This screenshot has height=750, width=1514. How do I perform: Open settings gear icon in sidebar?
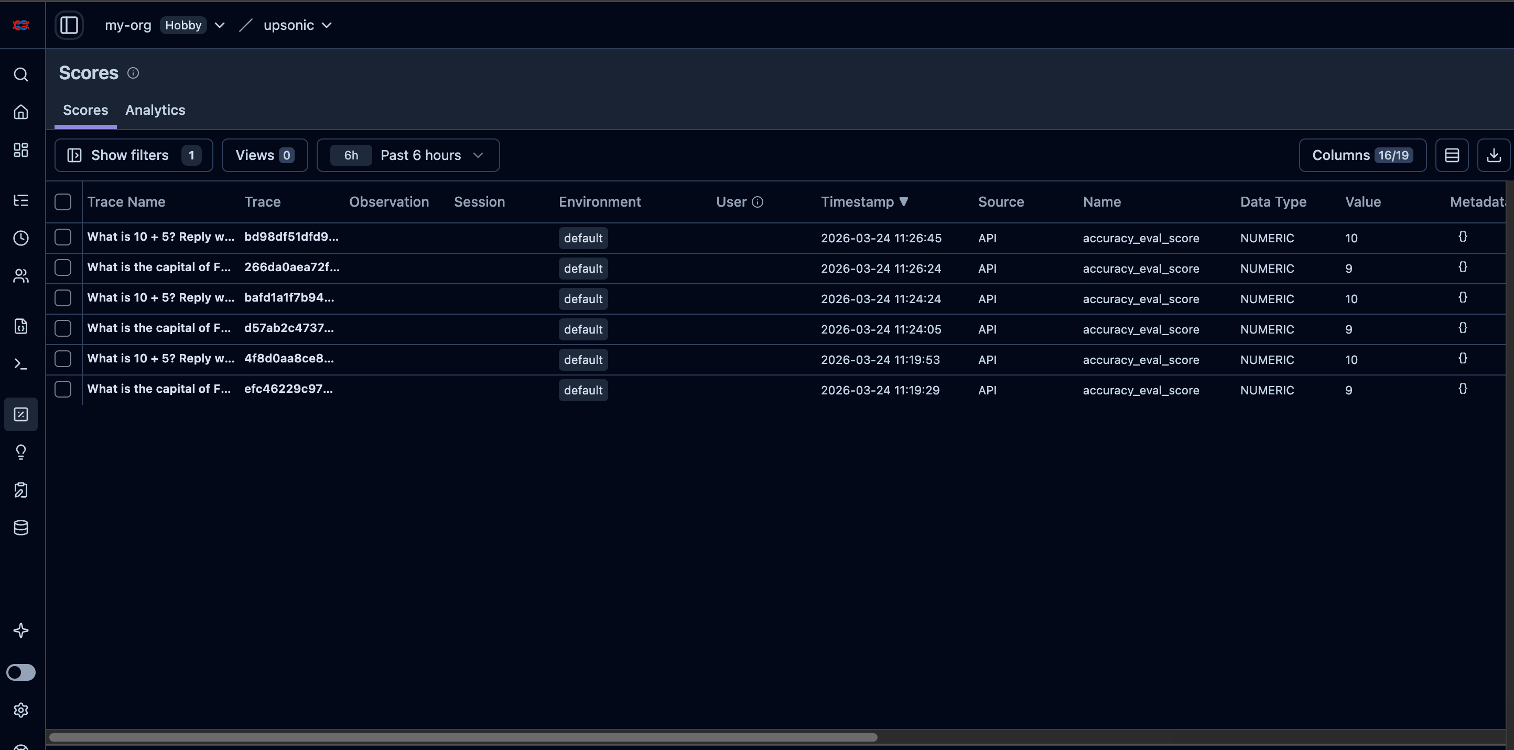pos(21,710)
